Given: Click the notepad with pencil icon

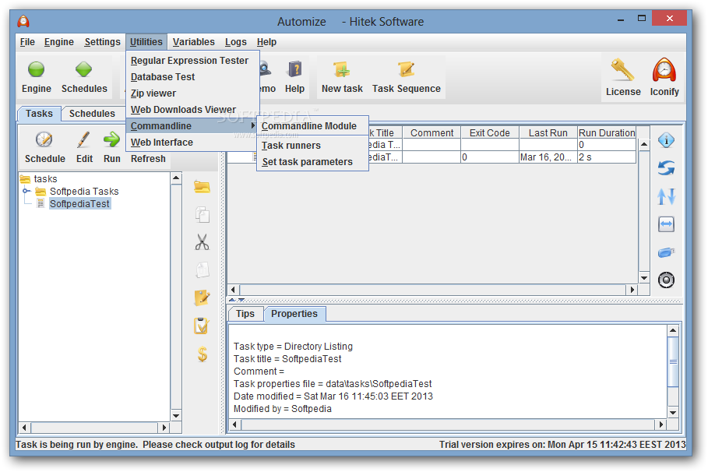Looking at the screenshot, I should click(202, 298).
